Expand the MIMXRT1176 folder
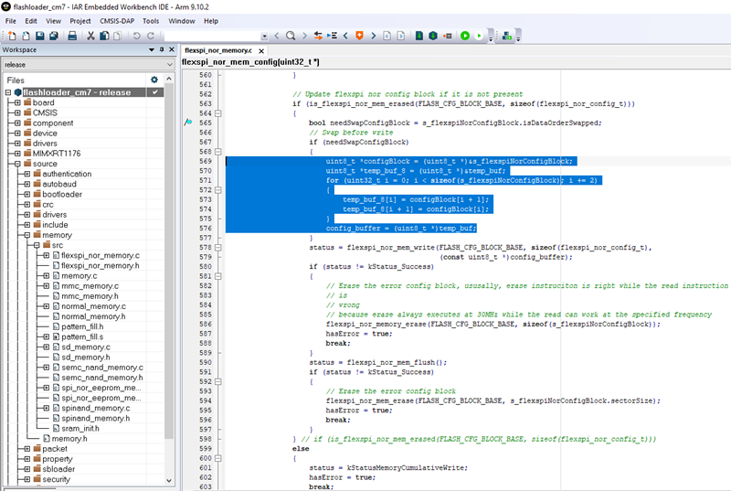731x491 pixels. [x=17, y=154]
